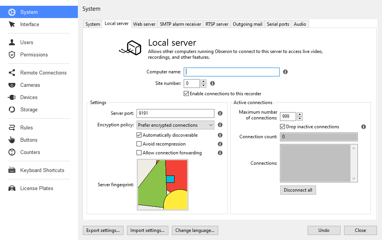Viewport: 382px width, 240px height.
Task: Open Remote Connections share icon
Action: [x=12, y=73]
